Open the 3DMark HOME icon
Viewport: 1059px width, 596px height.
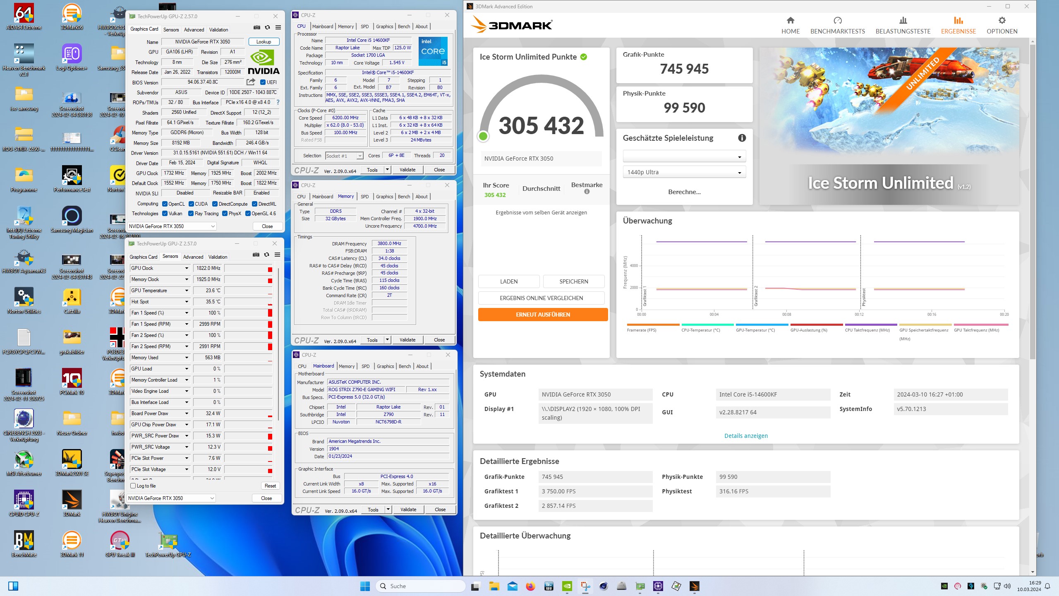790,20
